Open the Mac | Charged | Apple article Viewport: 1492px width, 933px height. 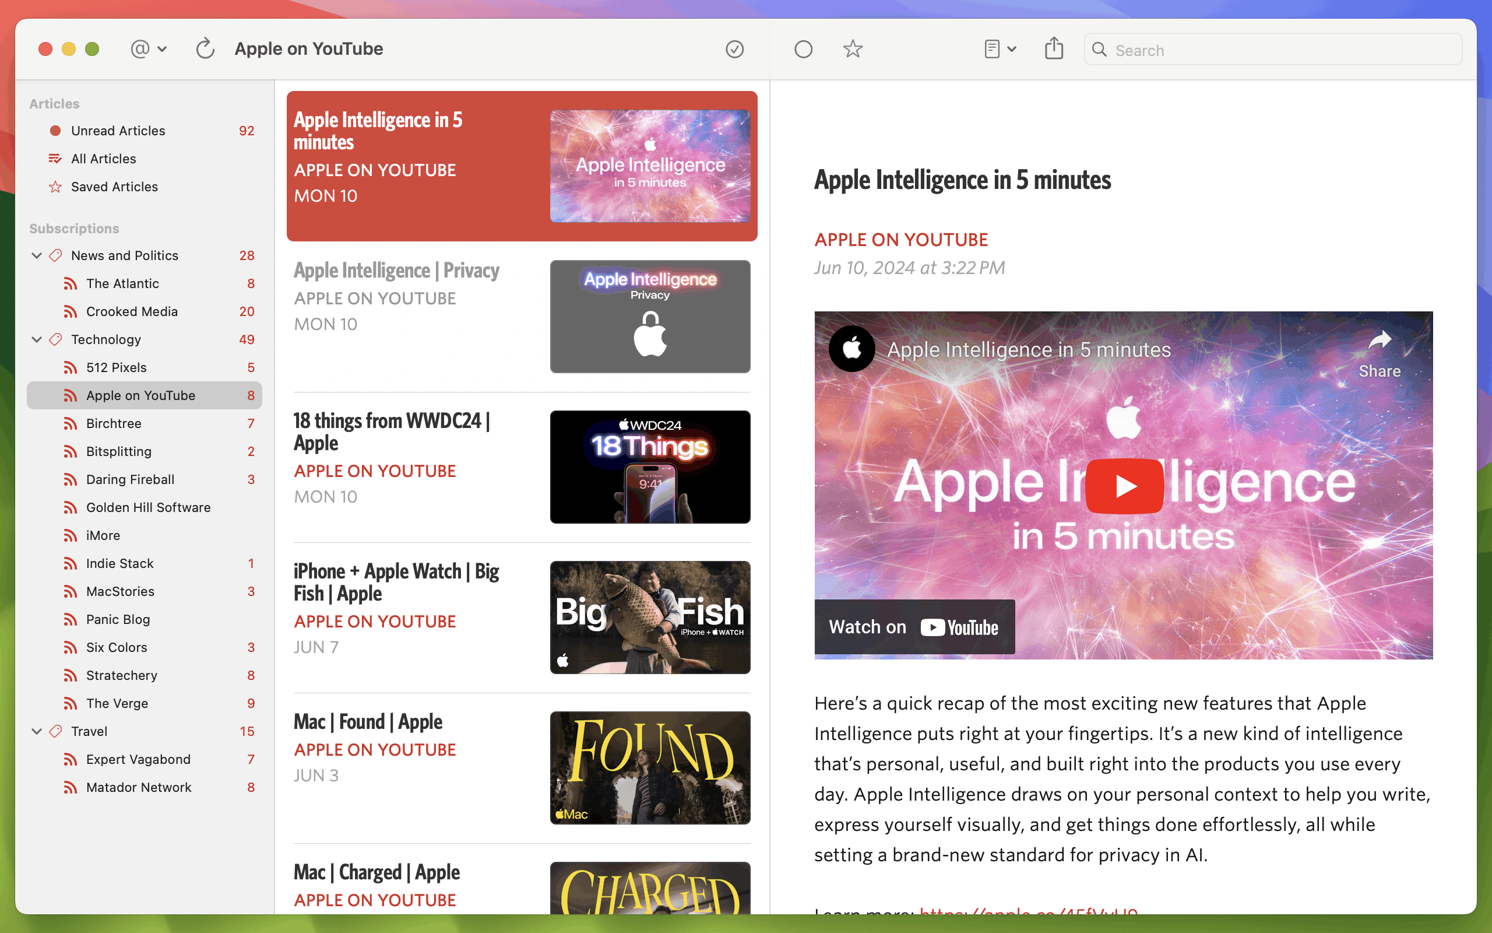[522, 879]
